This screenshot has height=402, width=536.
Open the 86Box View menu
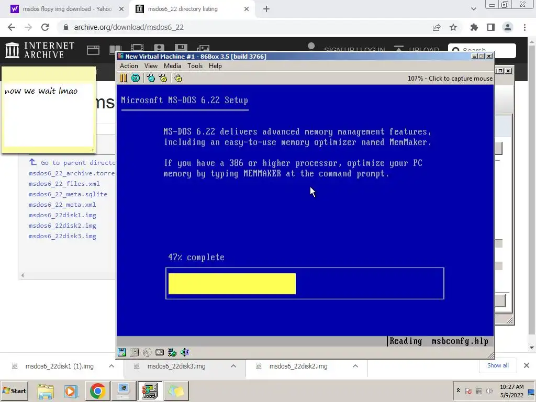(151, 66)
